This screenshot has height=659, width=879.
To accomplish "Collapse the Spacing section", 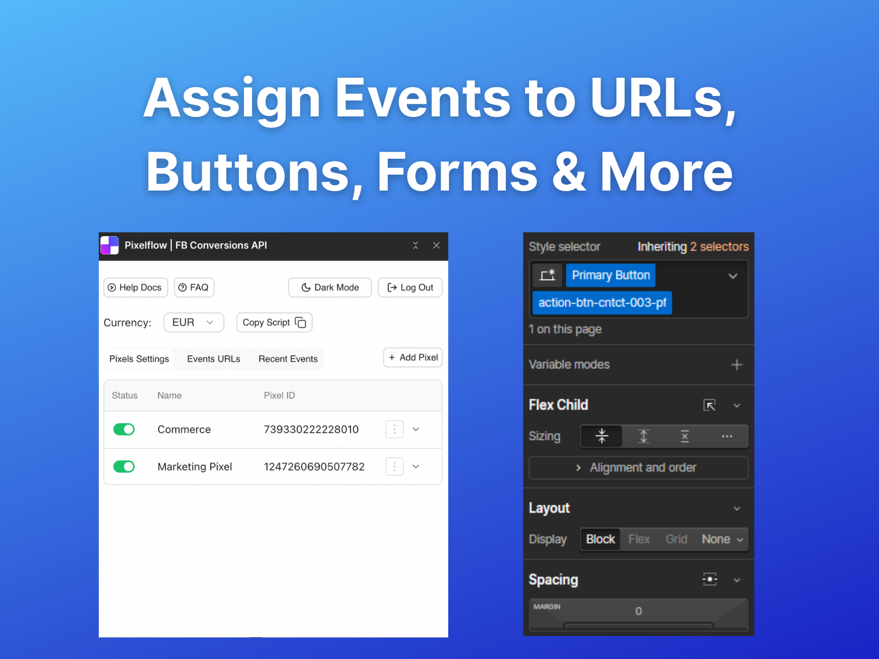I will click(737, 580).
